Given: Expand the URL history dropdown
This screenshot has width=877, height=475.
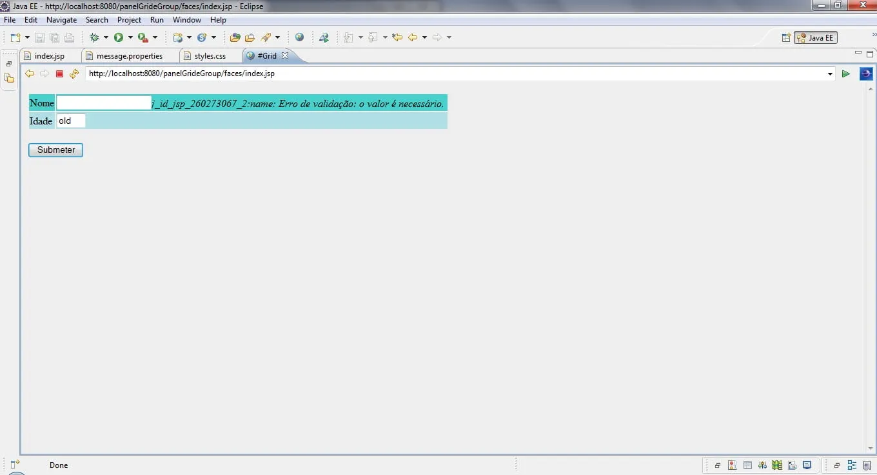Looking at the screenshot, I should coord(831,74).
